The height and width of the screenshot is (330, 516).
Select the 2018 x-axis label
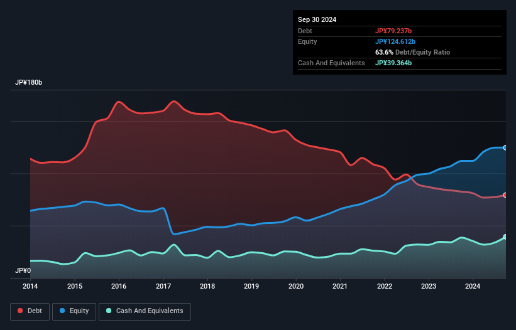pos(207,286)
